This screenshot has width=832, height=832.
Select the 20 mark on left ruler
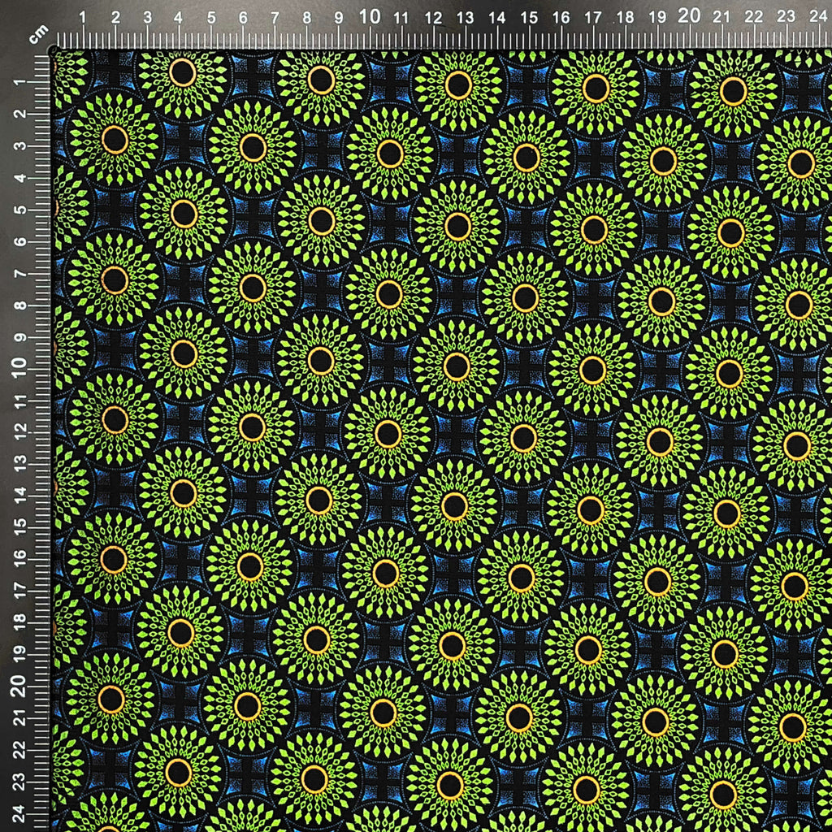(x=18, y=686)
